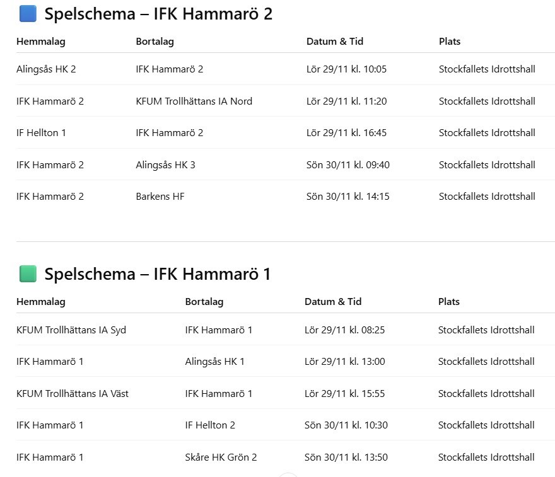Click the Lör 29/11 kl. 16:45 time cell

346,133
